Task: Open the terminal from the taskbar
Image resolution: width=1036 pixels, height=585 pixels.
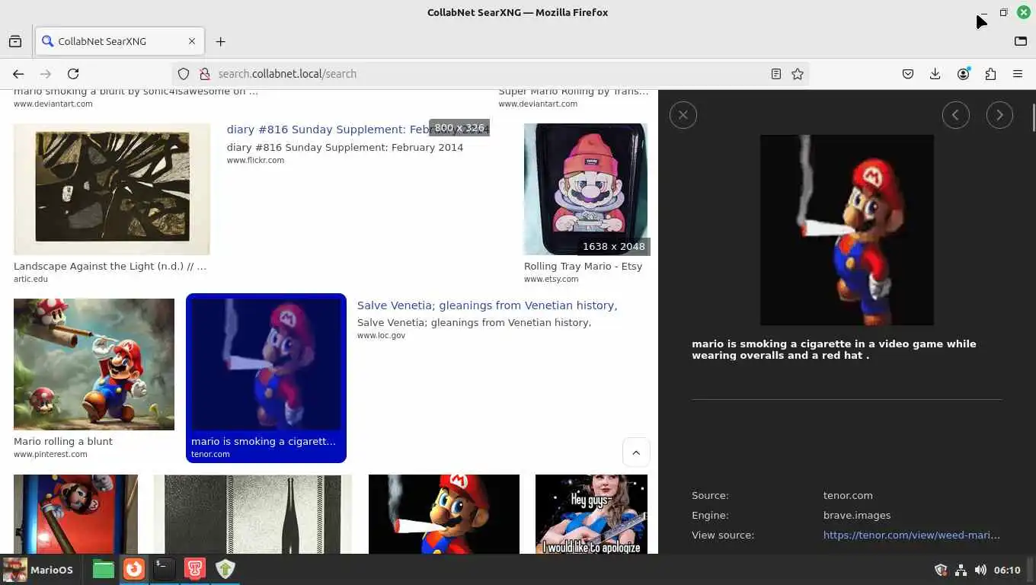Action: click(165, 569)
